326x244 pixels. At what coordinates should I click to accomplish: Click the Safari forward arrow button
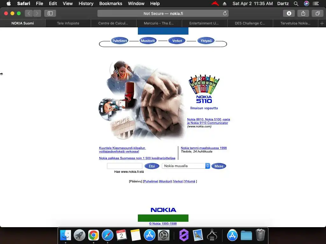coord(37,13)
